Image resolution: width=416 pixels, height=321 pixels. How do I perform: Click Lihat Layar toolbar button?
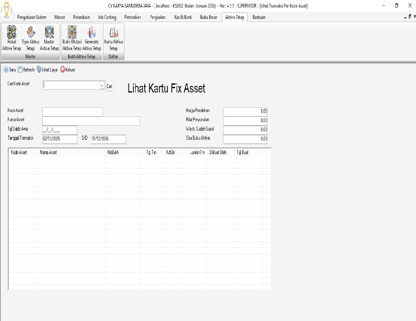47,70
